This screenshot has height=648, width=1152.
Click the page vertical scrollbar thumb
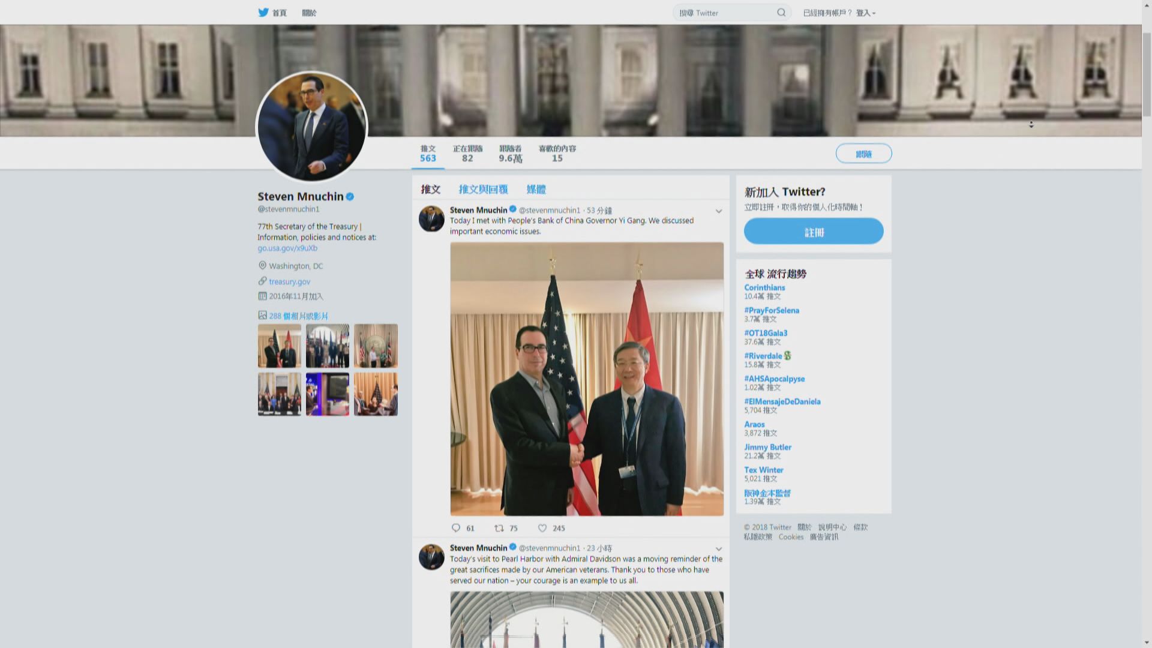coord(1147,72)
